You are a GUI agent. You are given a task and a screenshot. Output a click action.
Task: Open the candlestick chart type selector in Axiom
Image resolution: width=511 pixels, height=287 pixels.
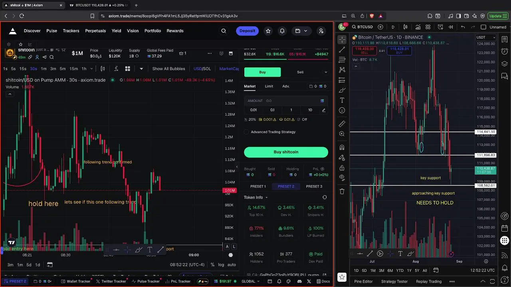[103, 69]
